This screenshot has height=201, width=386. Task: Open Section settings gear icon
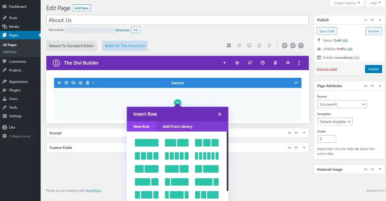pos(66,83)
